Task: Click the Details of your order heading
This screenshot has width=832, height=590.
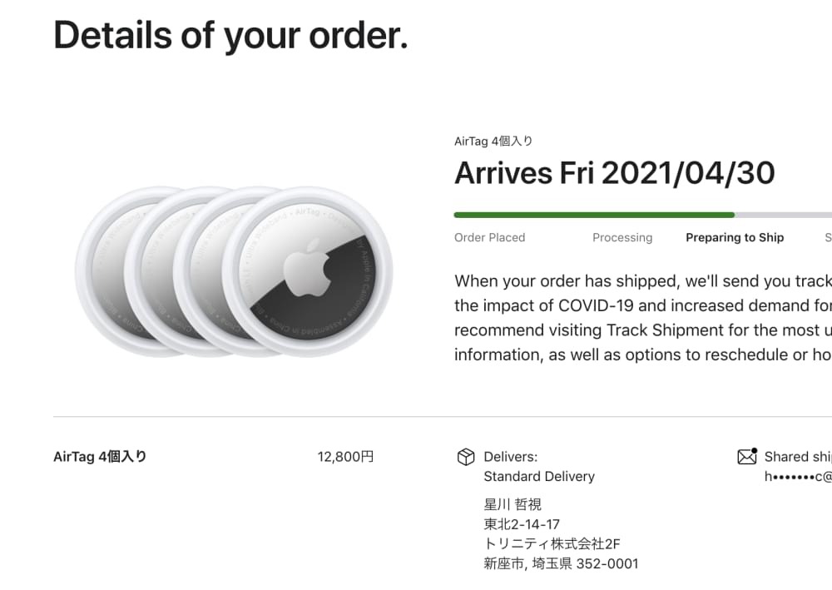Action: coord(230,35)
